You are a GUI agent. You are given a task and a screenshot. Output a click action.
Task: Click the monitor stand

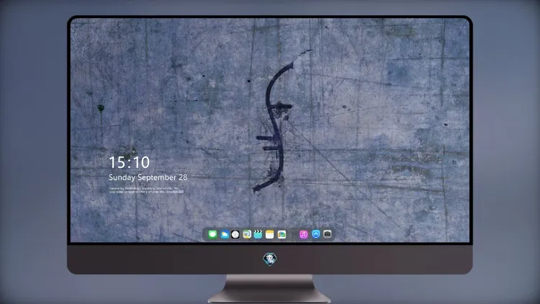(270, 289)
